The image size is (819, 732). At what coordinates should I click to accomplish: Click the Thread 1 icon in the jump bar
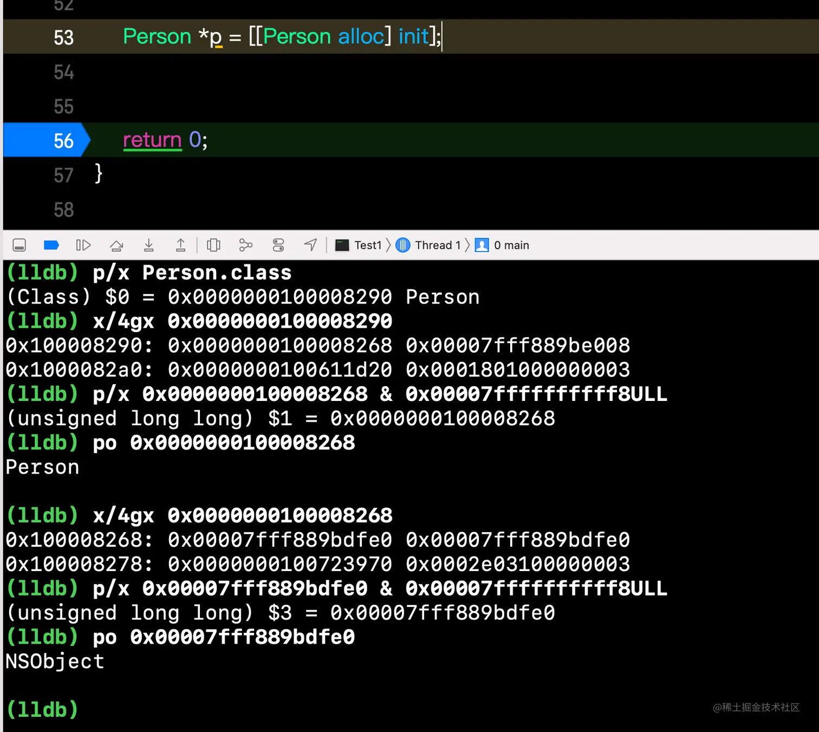click(x=403, y=245)
